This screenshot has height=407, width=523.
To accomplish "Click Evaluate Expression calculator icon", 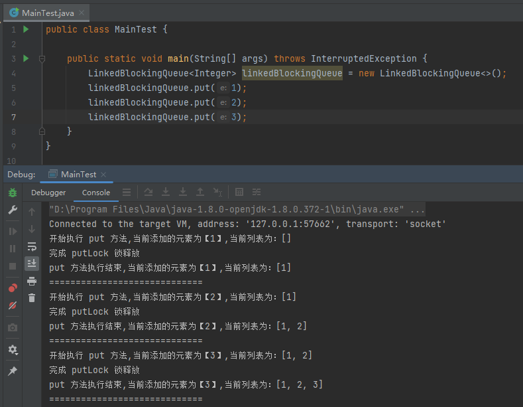I will 239,192.
